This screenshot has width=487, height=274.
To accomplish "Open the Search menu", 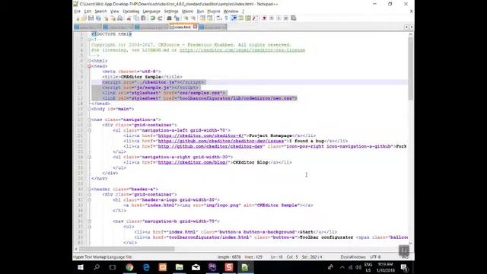I will click(x=100, y=11).
